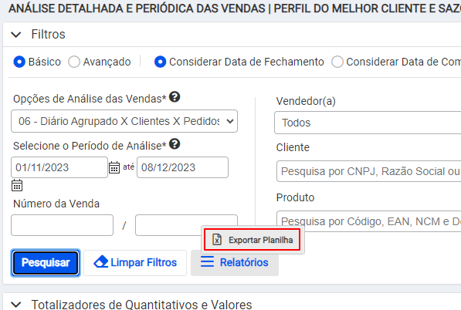Image resolution: width=461 pixels, height=310 pixels.
Task: Choose Exportar Planilha menu entry
Action: coord(253,240)
